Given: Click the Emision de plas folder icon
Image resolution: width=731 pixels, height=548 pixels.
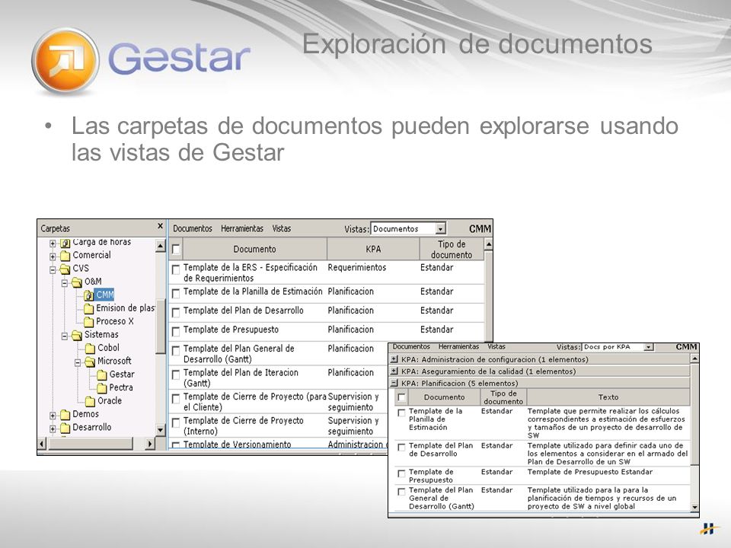Looking at the screenshot, I should click(x=89, y=308).
